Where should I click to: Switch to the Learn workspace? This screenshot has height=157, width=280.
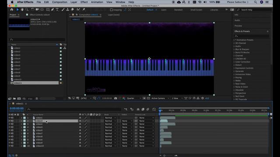164,10
